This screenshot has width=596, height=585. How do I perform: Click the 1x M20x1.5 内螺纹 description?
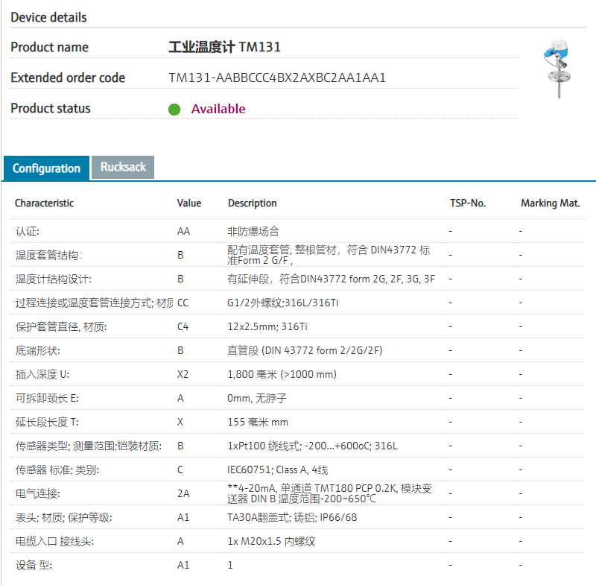pos(271,541)
